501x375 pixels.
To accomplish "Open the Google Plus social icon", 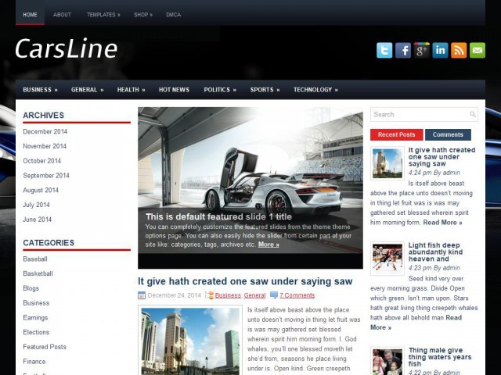I will coord(421,50).
